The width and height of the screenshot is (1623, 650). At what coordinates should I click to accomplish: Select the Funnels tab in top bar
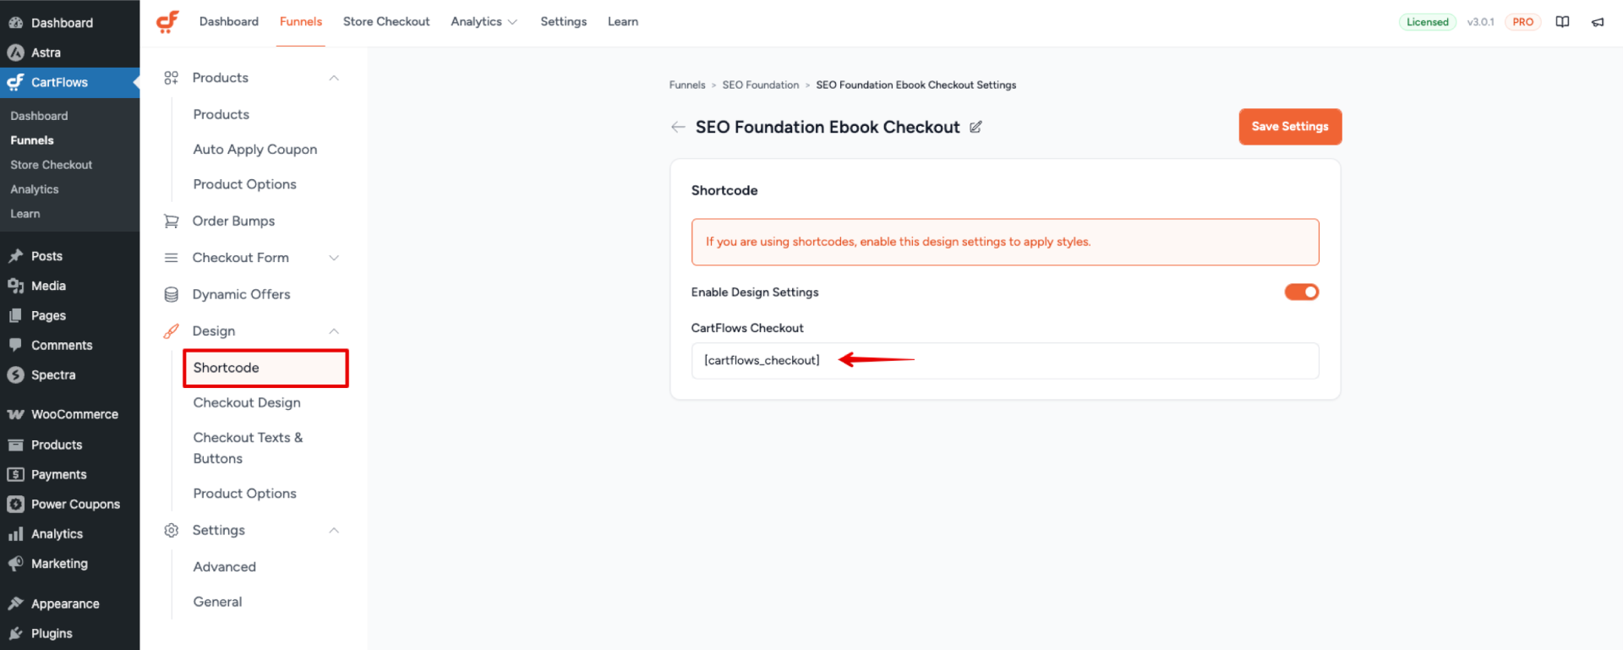(x=301, y=22)
